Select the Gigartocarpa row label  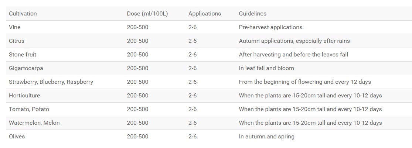pos(26,68)
